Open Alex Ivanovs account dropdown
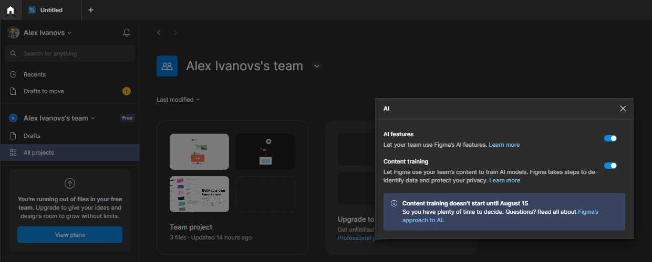Screen dimensions: 652x262 (x=47, y=32)
